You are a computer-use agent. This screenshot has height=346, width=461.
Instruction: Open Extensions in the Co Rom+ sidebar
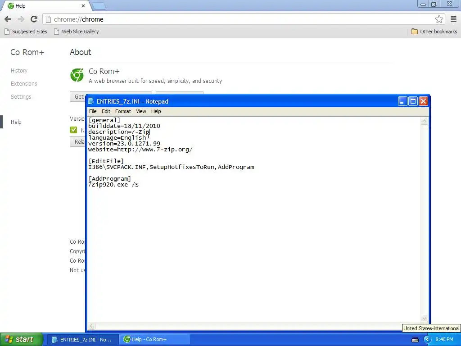tap(24, 83)
